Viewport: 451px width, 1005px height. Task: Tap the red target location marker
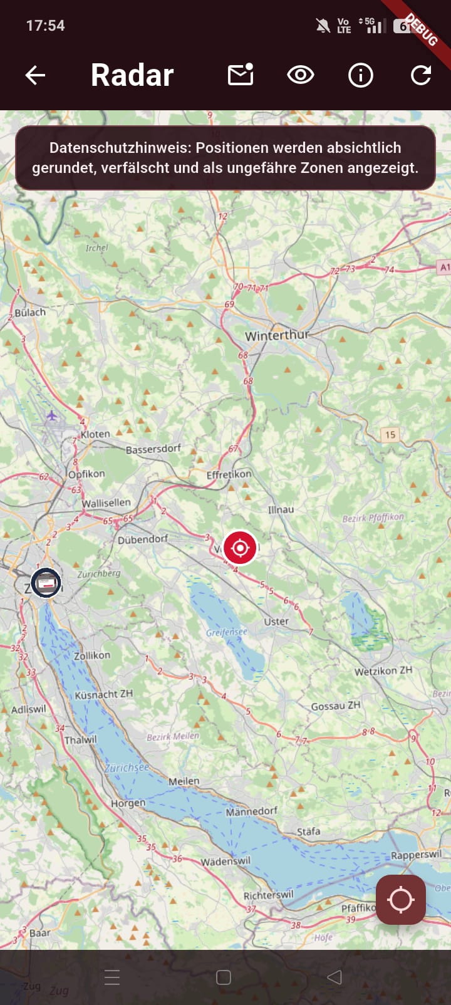(240, 548)
